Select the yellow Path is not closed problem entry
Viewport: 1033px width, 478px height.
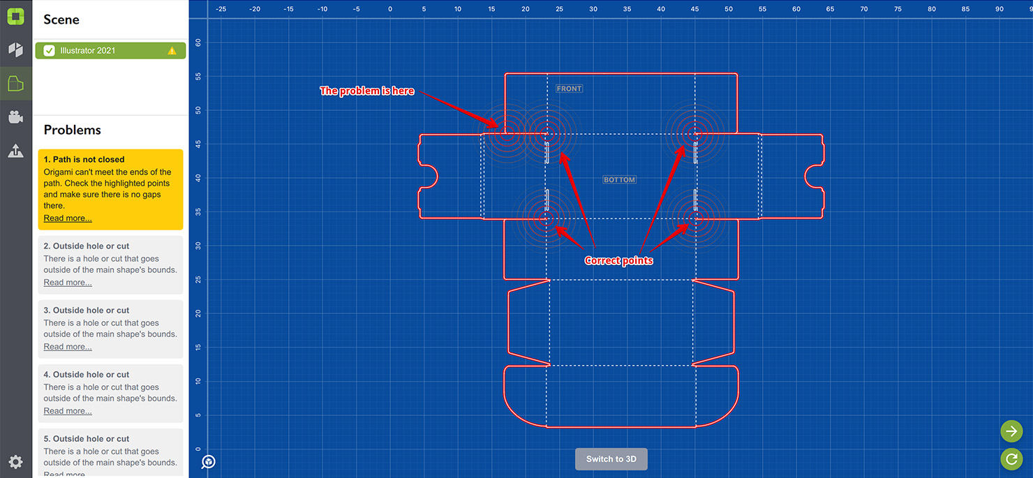(110, 188)
